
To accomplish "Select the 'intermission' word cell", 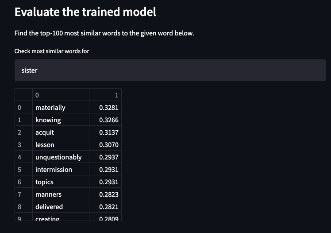I will 61,169.
